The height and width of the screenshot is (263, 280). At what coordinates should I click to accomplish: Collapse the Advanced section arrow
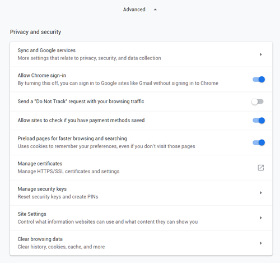pos(155,10)
